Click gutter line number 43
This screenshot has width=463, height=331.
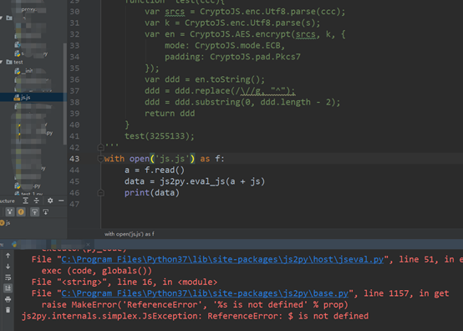coord(74,159)
